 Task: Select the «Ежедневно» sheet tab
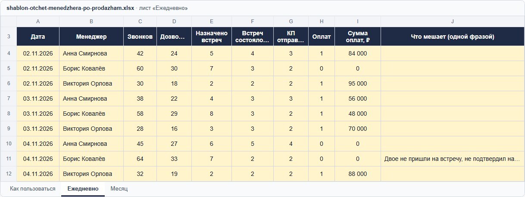pyautogui.click(x=83, y=189)
